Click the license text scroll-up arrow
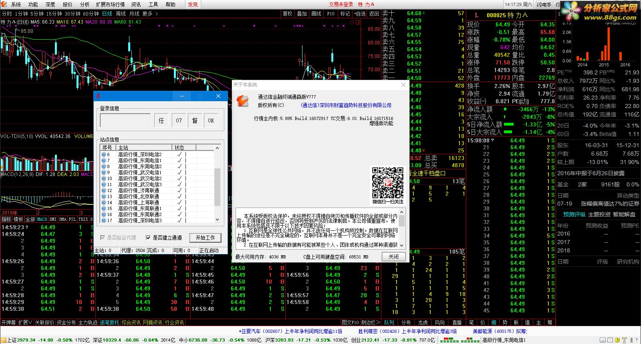This screenshot has height=344, width=641. (402, 212)
